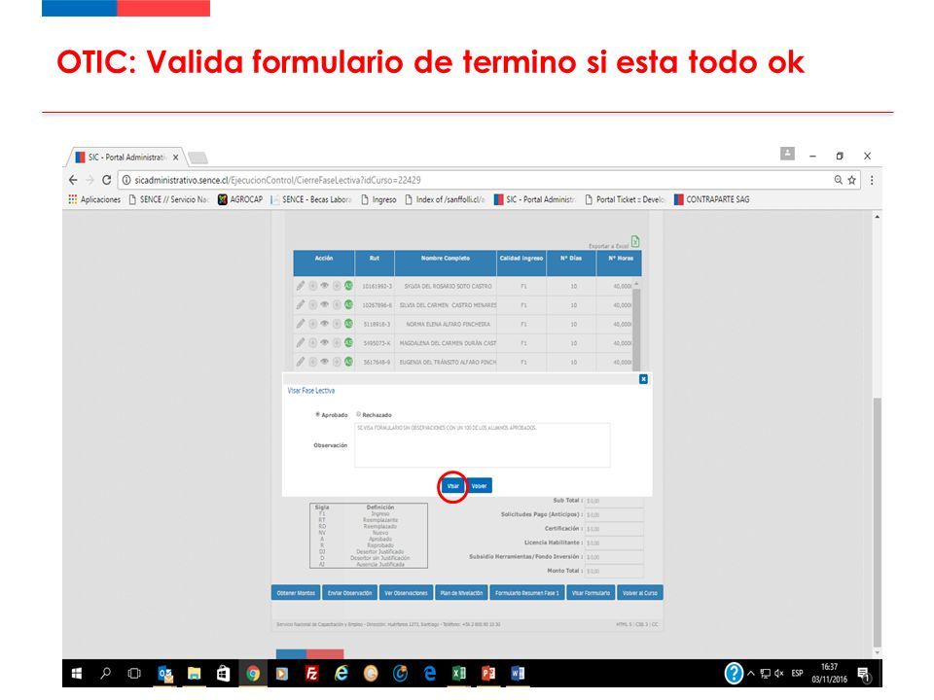
Task: Click eye view icon for Norma Elena Alfaro
Action: (x=325, y=324)
